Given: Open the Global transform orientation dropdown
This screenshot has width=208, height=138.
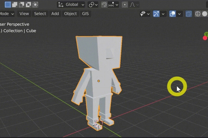Looking at the screenshot, I should click(x=71, y=4).
